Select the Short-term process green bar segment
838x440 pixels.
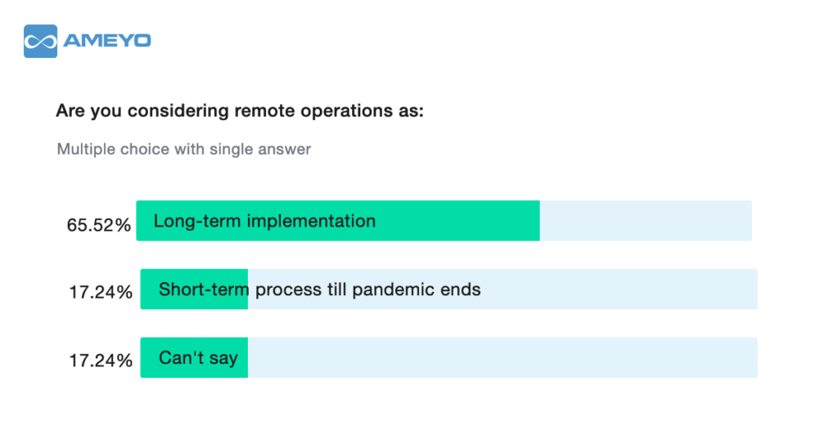pos(194,289)
